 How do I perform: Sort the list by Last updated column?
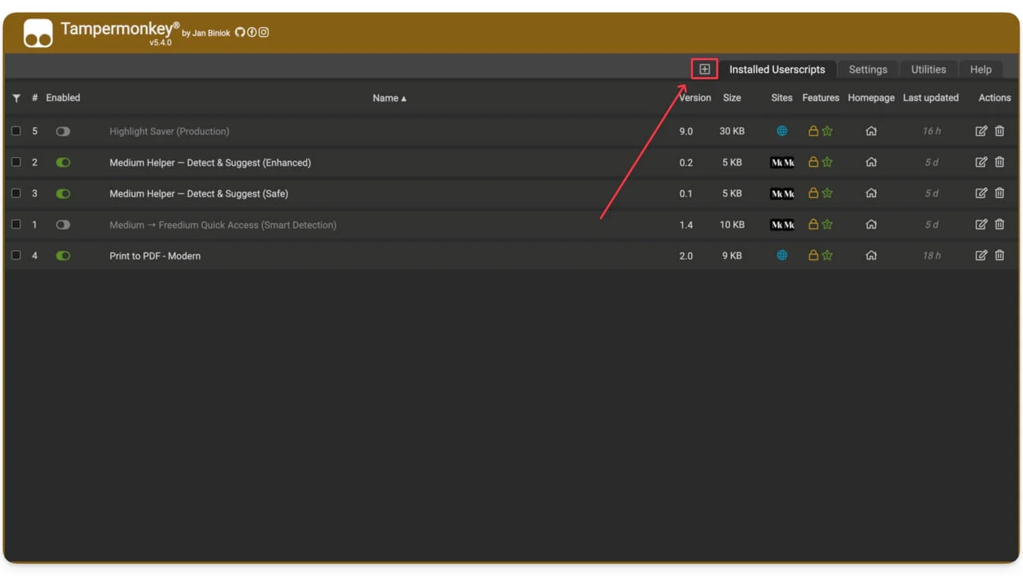click(x=930, y=98)
